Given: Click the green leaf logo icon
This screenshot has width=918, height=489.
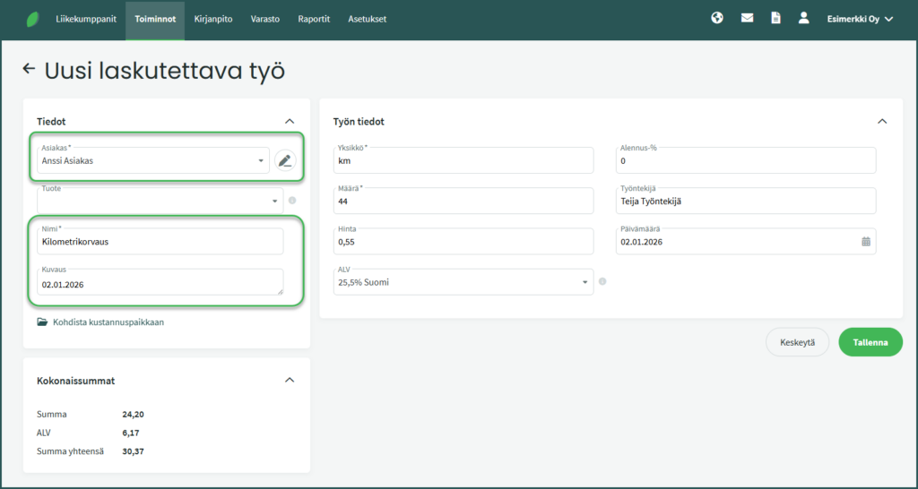Looking at the screenshot, I should tap(33, 19).
